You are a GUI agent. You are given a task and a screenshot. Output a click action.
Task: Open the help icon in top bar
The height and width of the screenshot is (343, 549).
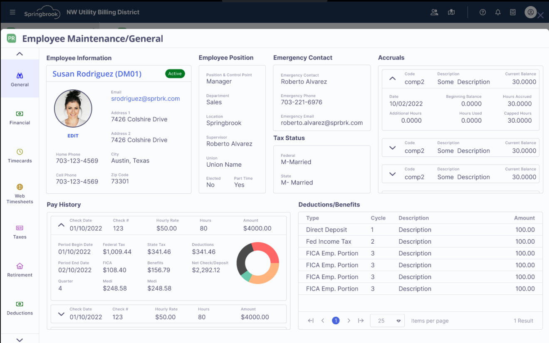[482, 12]
